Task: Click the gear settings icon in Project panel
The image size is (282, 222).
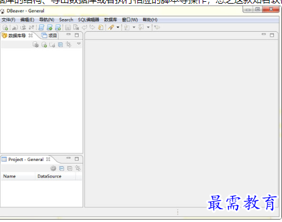Action: point(53,168)
